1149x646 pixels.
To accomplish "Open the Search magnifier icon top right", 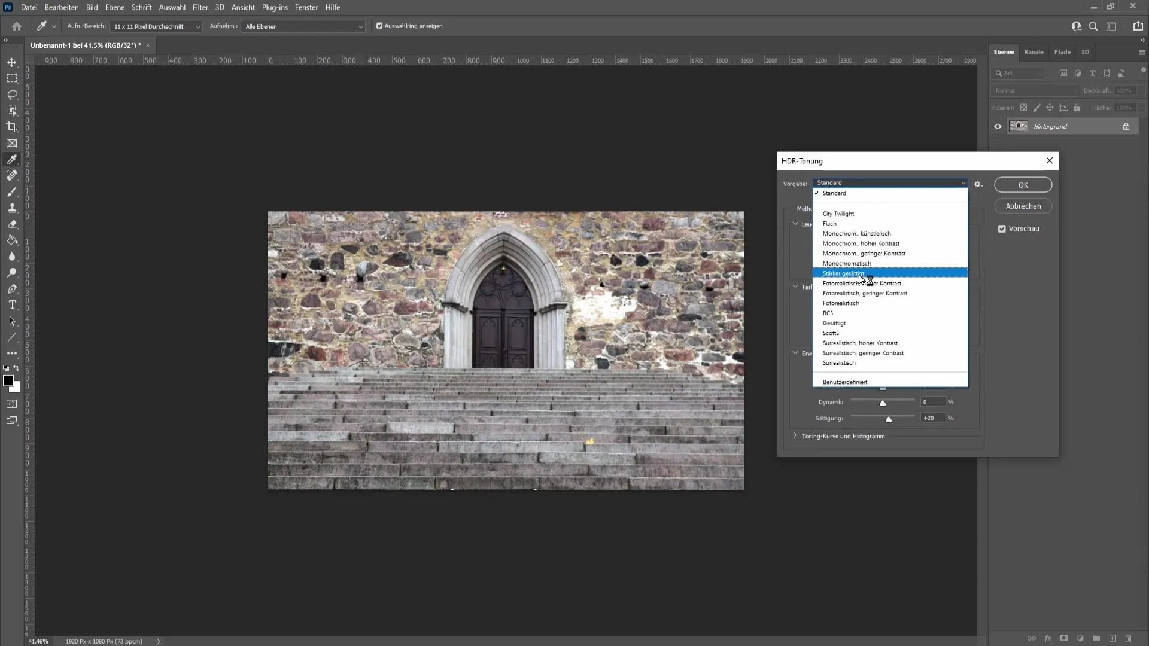I will pos(1093,26).
